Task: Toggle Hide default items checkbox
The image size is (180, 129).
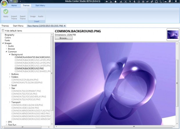Action: (3, 30)
